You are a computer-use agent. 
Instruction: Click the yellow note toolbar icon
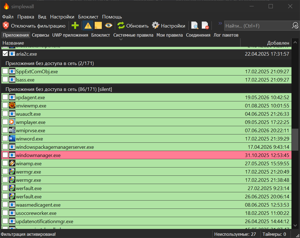(98, 26)
